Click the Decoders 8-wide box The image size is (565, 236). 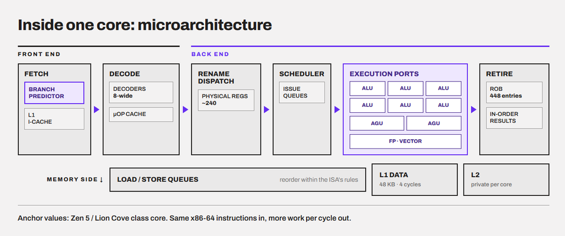click(141, 92)
